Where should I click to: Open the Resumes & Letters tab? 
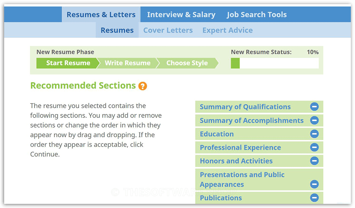tap(101, 15)
